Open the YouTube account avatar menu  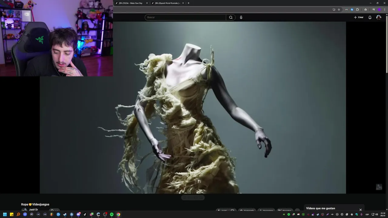coord(379,17)
